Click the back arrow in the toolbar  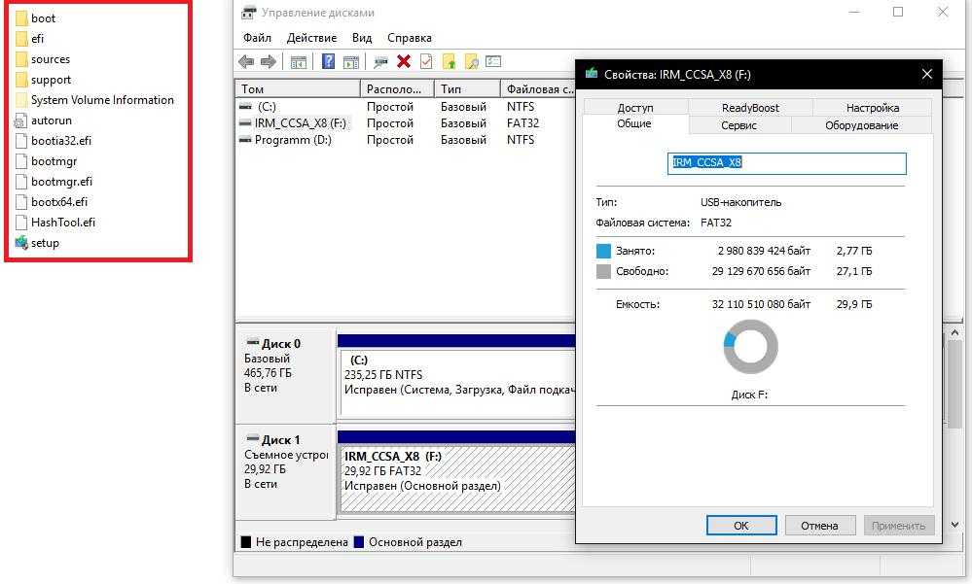(246, 62)
